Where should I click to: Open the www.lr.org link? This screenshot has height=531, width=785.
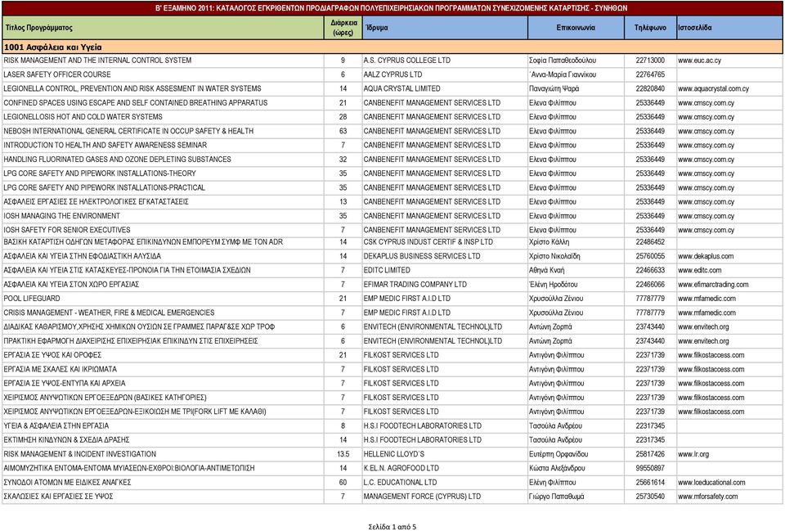693,454
